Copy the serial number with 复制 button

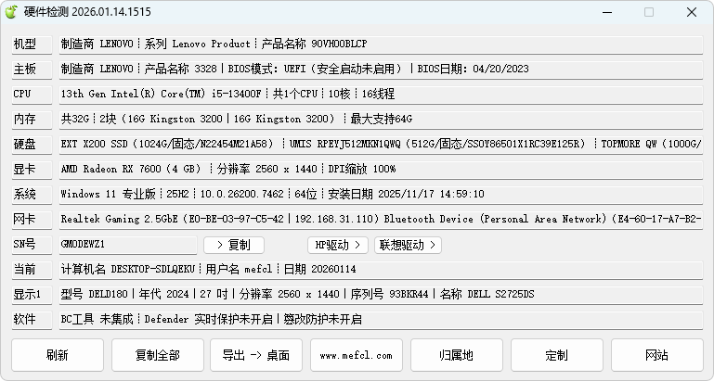233,245
